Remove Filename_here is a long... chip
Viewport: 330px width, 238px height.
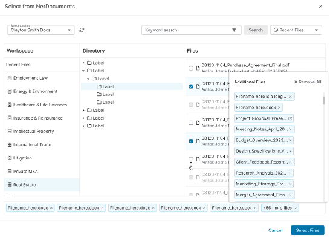click(x=290, y=97)
